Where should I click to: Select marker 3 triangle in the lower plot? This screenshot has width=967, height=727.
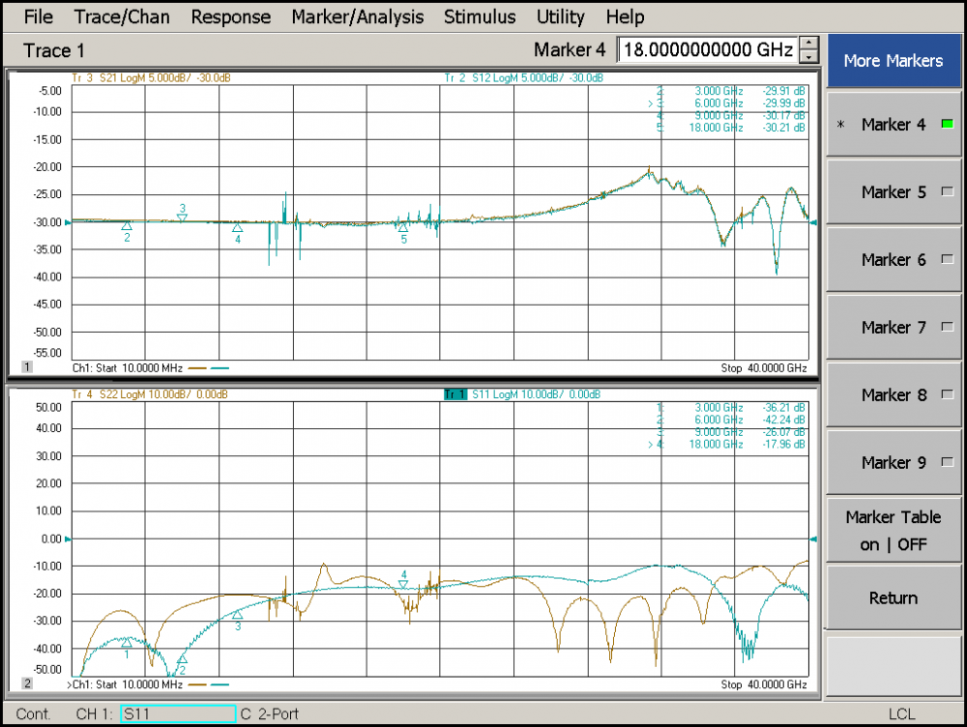coord(237,615)
